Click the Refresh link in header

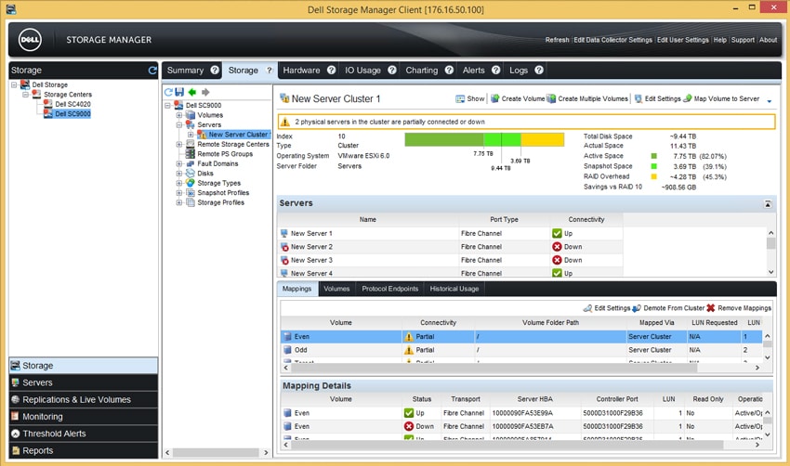[x=557, y=40]
